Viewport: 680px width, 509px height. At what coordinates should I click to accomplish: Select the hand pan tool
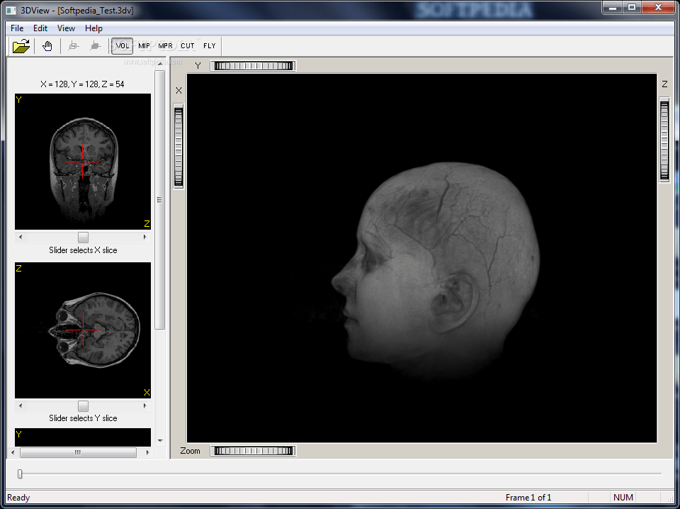tap(47, 46)
